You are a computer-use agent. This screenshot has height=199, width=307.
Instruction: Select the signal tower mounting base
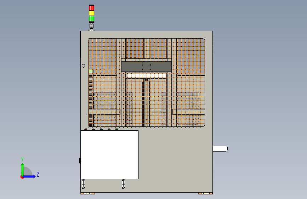pos(91,30)
